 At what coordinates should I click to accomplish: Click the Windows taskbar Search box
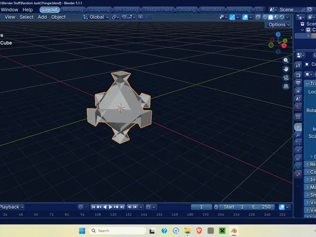(x=118, y=231)
